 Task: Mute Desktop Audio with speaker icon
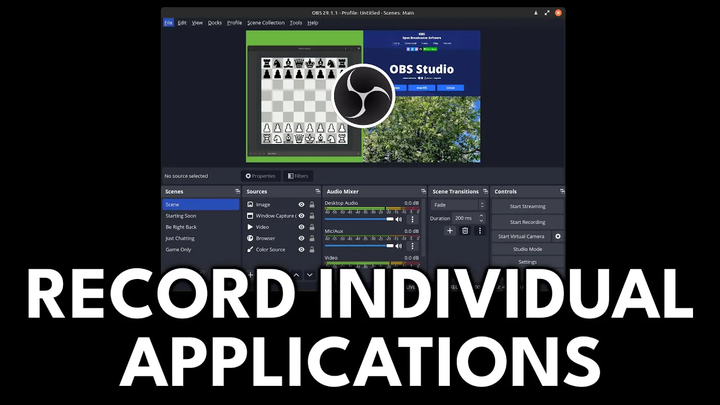[x=399, y=219]
